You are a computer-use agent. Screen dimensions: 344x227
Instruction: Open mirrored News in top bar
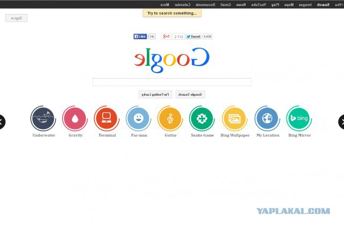coord(241,5)
